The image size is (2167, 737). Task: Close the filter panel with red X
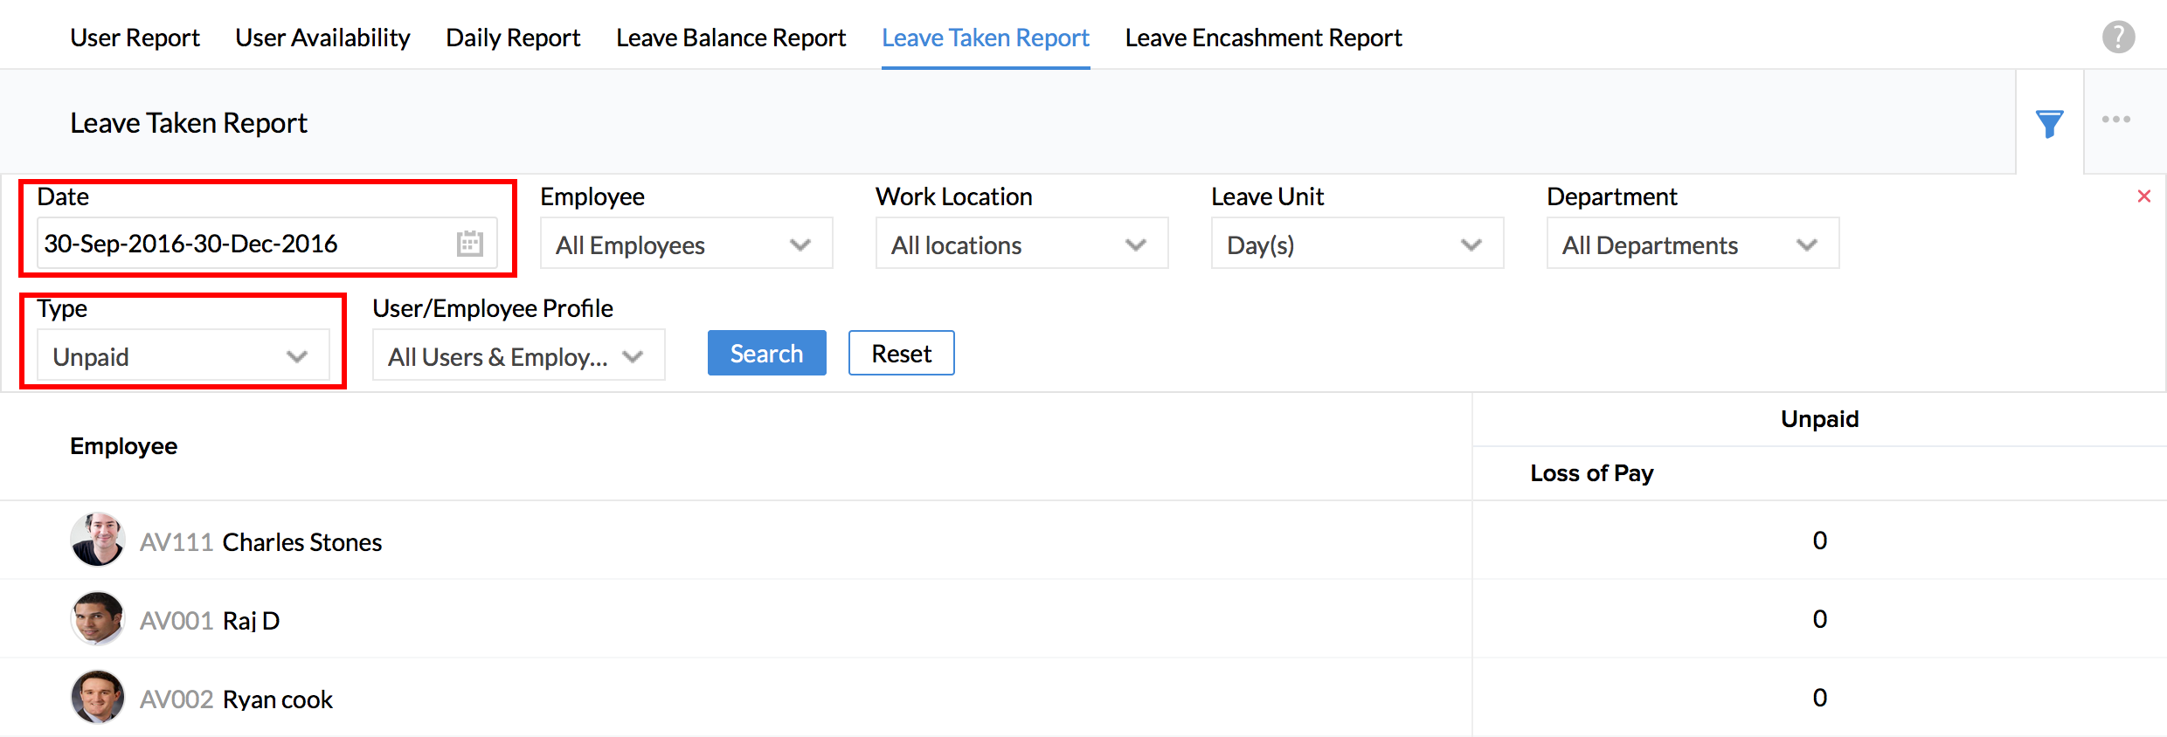click(x=2143, y=196)
